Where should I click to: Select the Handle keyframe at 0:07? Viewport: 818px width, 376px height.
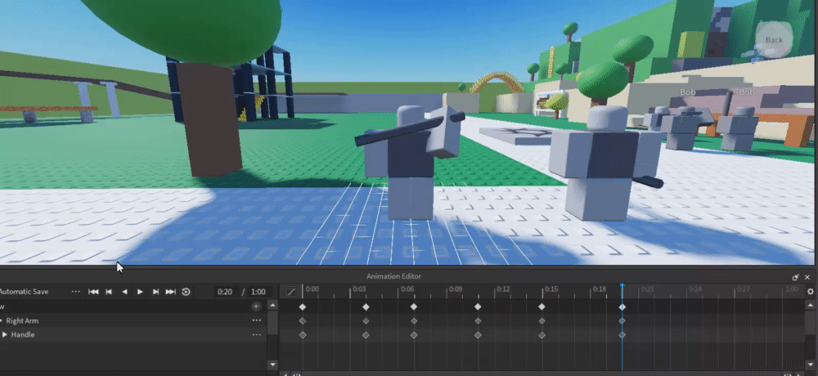[414, 335]
